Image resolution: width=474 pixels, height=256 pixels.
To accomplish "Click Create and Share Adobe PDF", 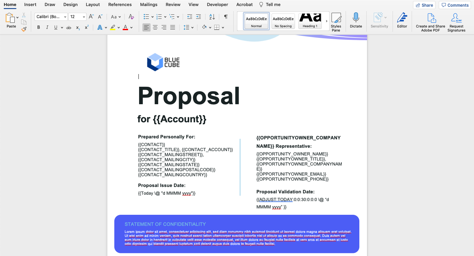I will coord(431,22).
